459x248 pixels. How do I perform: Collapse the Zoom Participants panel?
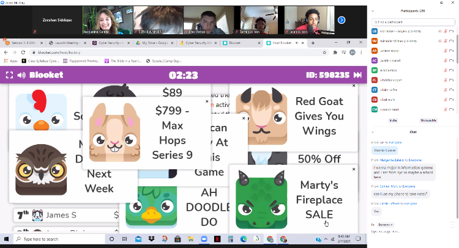(x=373, y=11)
